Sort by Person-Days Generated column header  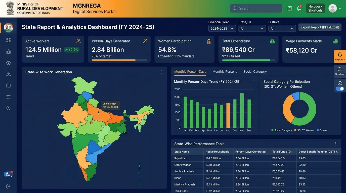250,152
